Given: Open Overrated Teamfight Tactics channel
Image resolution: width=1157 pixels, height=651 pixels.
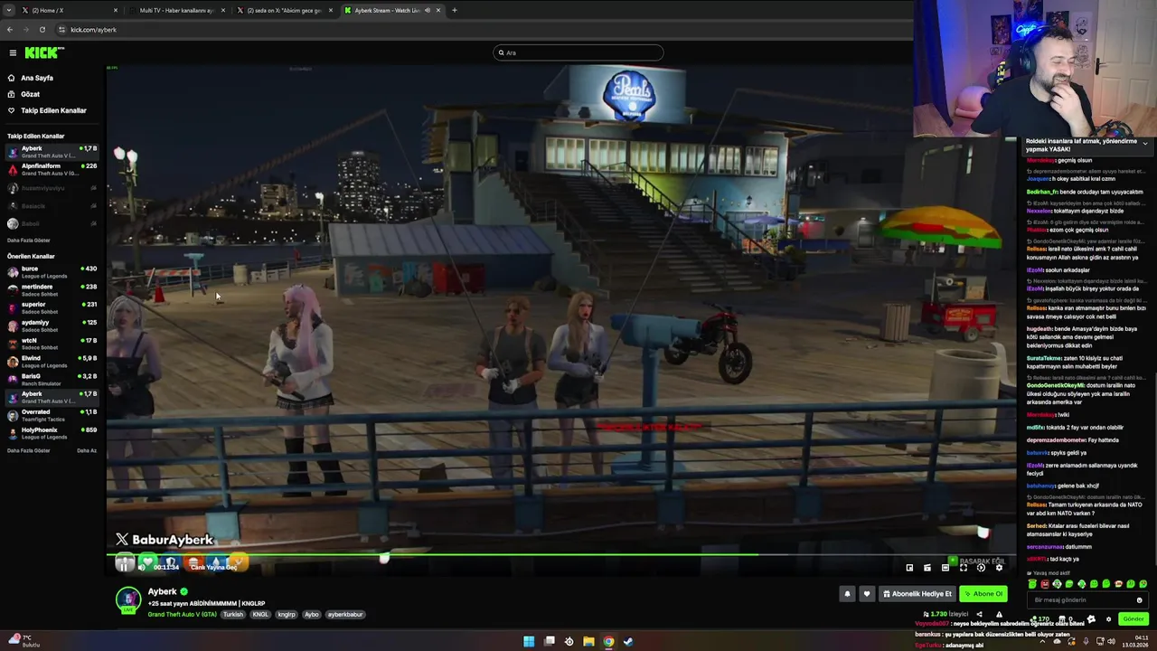Looking at the screenshot, I should click(52, 415).
